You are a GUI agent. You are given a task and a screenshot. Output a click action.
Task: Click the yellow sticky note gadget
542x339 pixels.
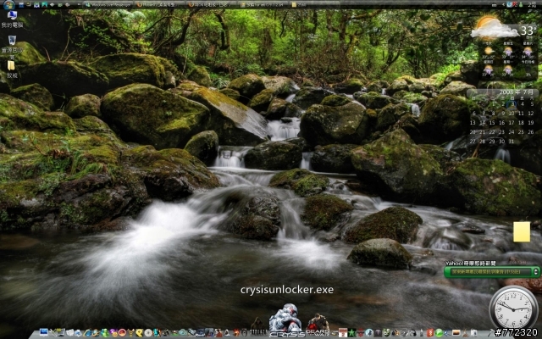point(522,231)
